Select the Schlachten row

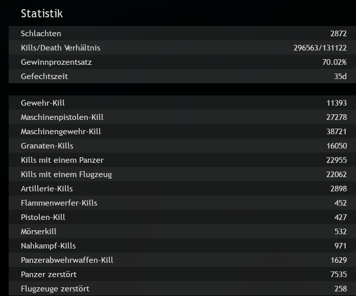tap(182, 33)
